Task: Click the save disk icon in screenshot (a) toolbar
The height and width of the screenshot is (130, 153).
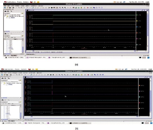Action: [10, 8]
